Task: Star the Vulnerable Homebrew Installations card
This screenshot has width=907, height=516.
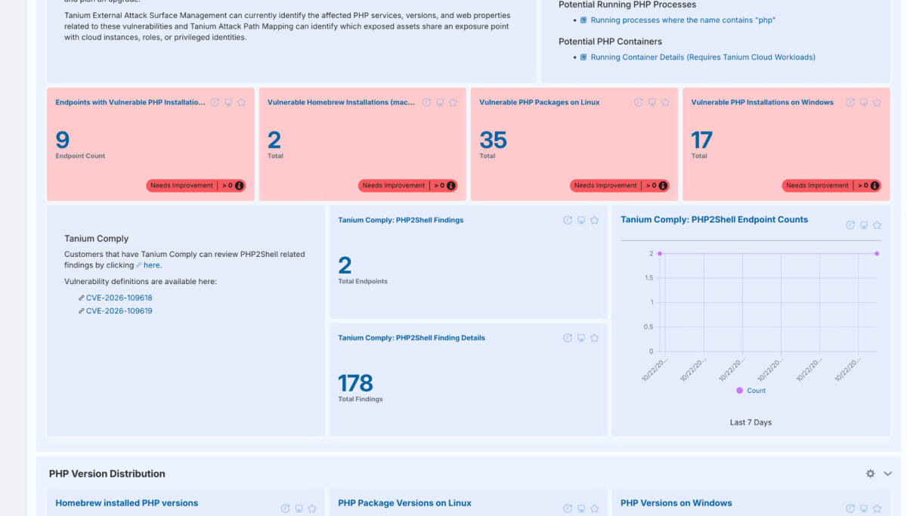Action: (x=453, y=103)
